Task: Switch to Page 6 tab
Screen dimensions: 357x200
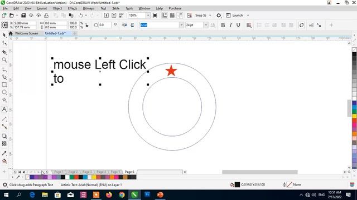Action: (x=129, y=172)
